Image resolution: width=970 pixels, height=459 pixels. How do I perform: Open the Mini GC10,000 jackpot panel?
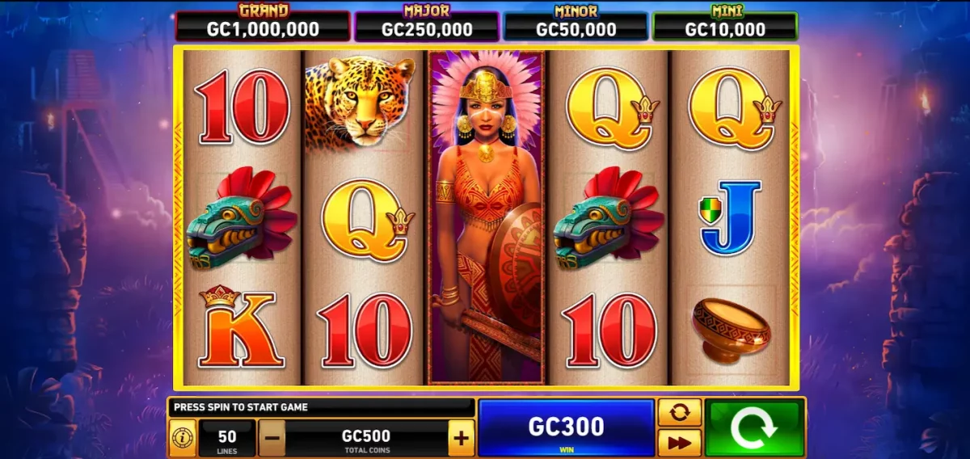point(725,26)
